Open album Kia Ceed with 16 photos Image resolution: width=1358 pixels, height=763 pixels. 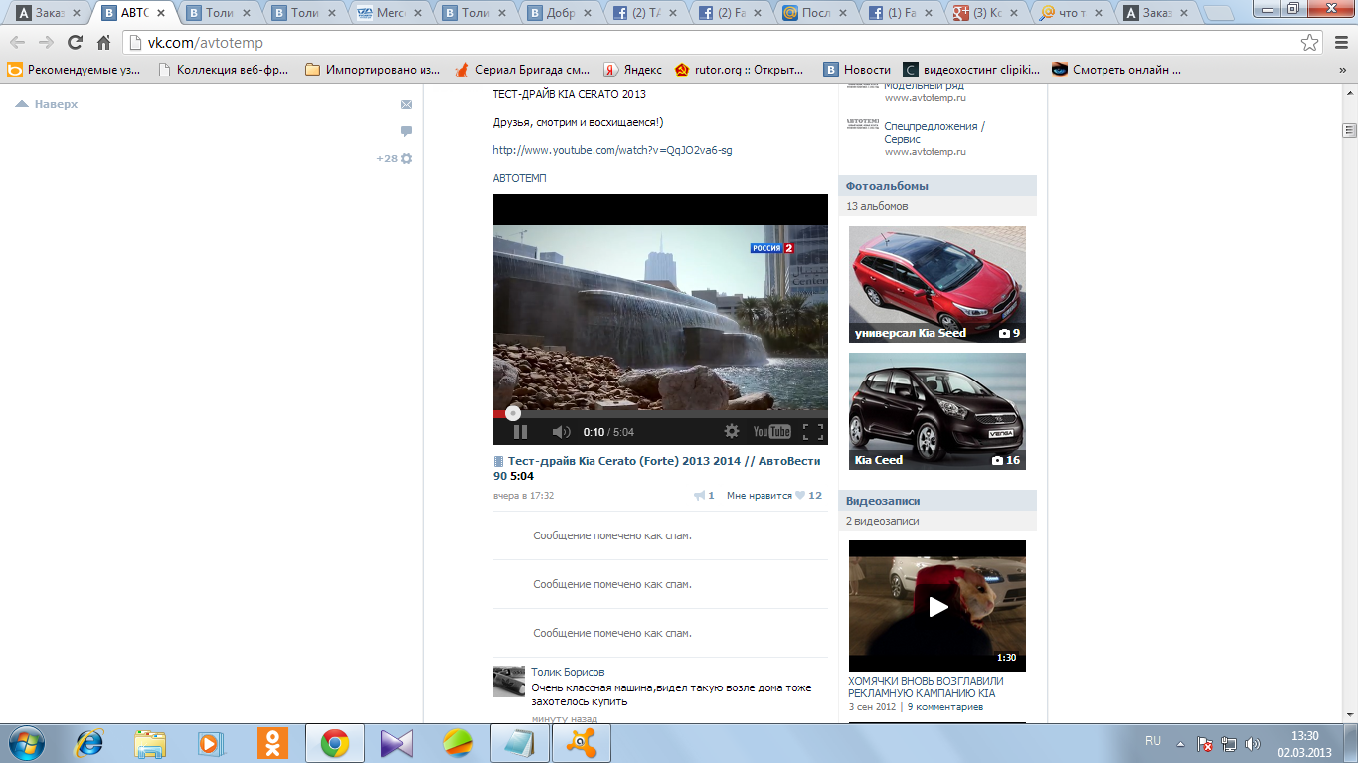(937, 411)
